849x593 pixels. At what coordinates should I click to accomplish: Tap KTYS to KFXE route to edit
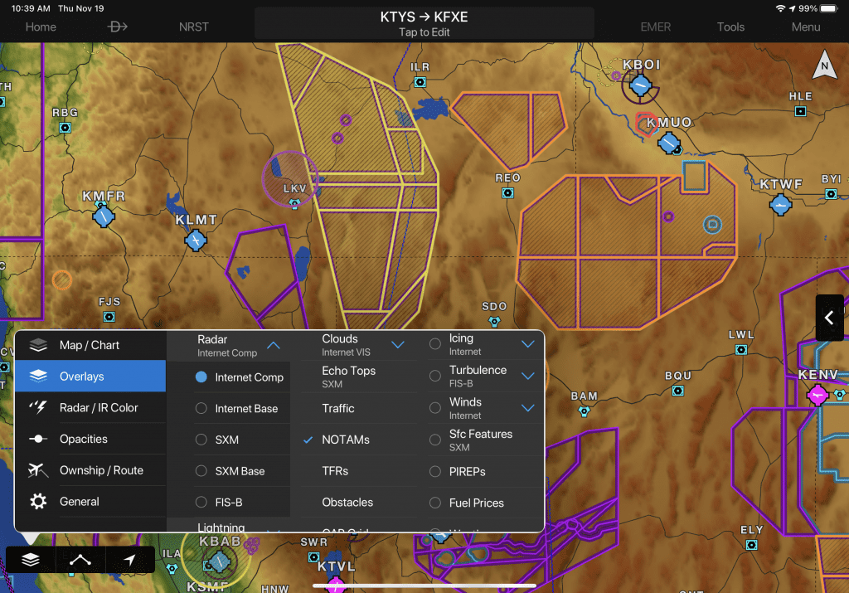coord(424,24)
